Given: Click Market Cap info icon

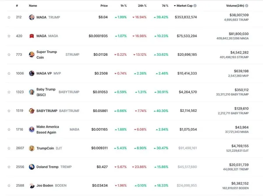Looking at the screenshot, I should point(195,6).
